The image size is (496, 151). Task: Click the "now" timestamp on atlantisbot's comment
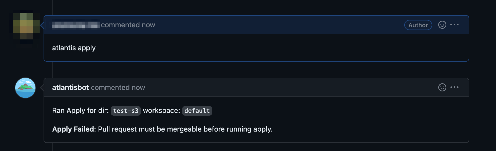(138, 88)
